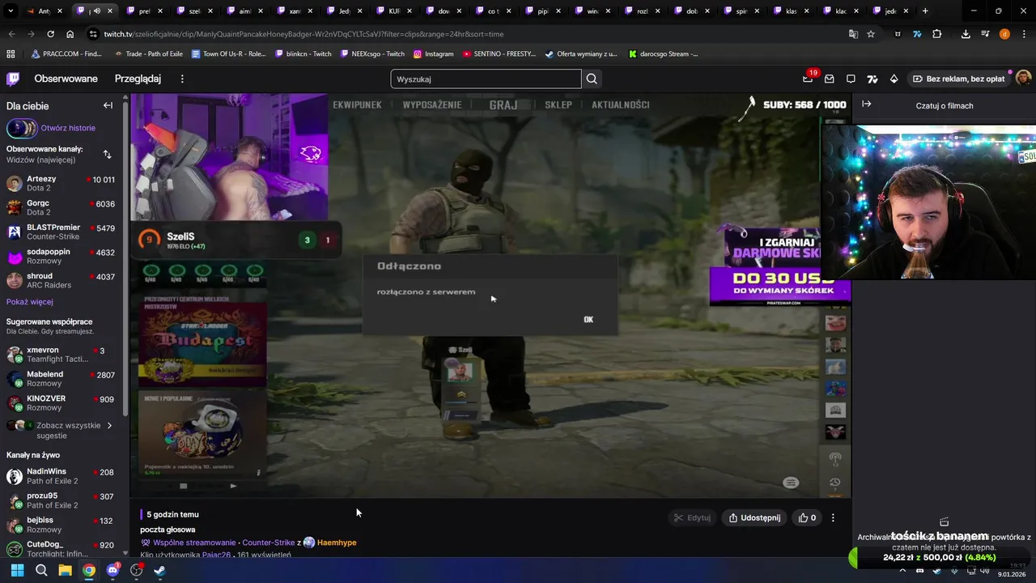Viewport: 1036px width, 583px height.
Task: Open the Trade - Path of Exile bookmark
Action: pyautogui.click(x=149, y=53)
